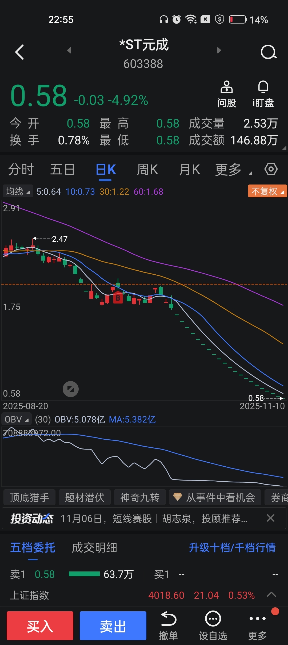Tap the OBV sub-chart area
The height and width of the screenshot is (645, 288).
point(144,457)
